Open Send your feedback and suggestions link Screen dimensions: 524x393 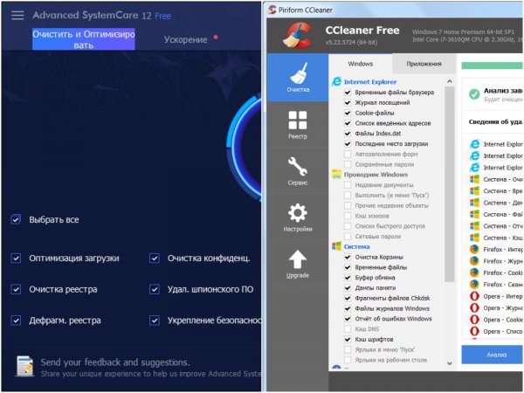(115, 362)
